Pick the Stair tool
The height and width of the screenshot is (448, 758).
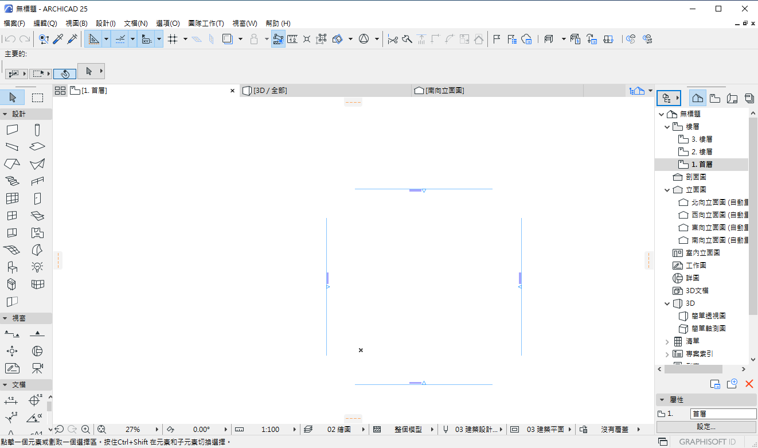12,181
